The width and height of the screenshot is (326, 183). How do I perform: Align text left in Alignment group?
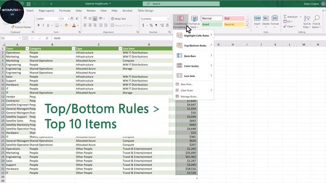click(x=85, y=25)
